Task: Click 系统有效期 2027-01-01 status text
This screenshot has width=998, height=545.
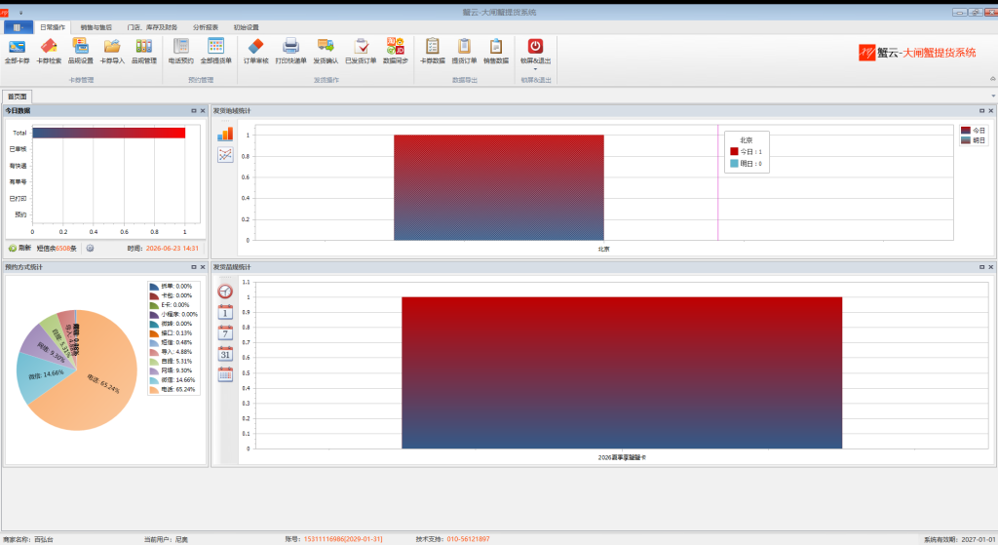Action: (959, 539)
